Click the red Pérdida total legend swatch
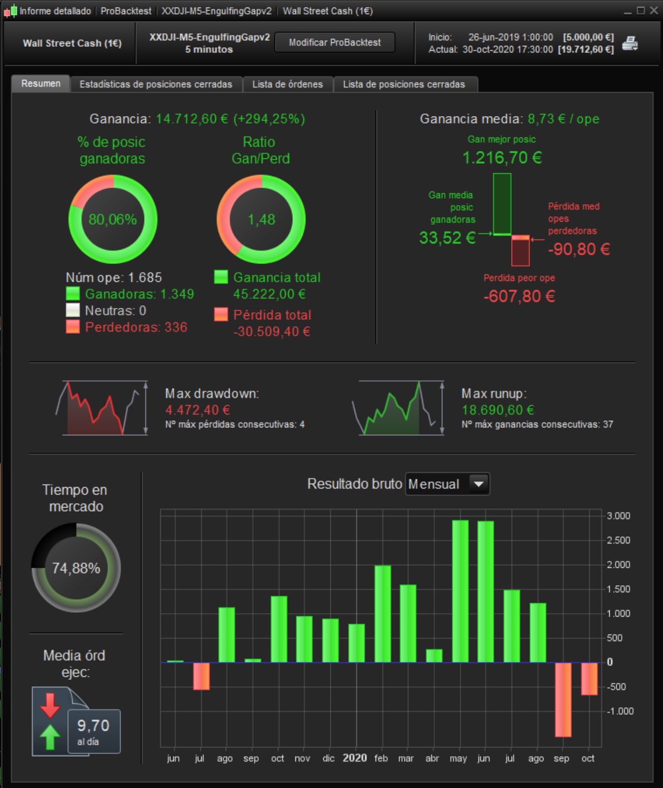Image resolution: width=663 pixels, height=788 pixels. (x=221, y=314)
